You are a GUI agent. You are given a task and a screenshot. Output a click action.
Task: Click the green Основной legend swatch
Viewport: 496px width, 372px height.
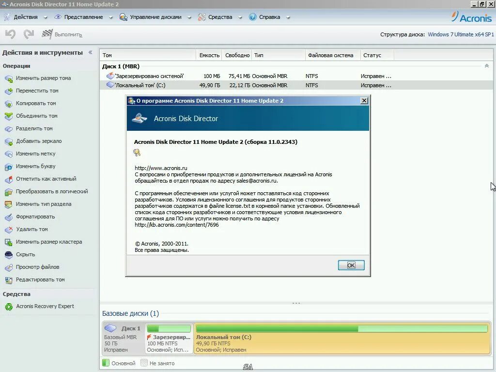(x=106, y=363)
